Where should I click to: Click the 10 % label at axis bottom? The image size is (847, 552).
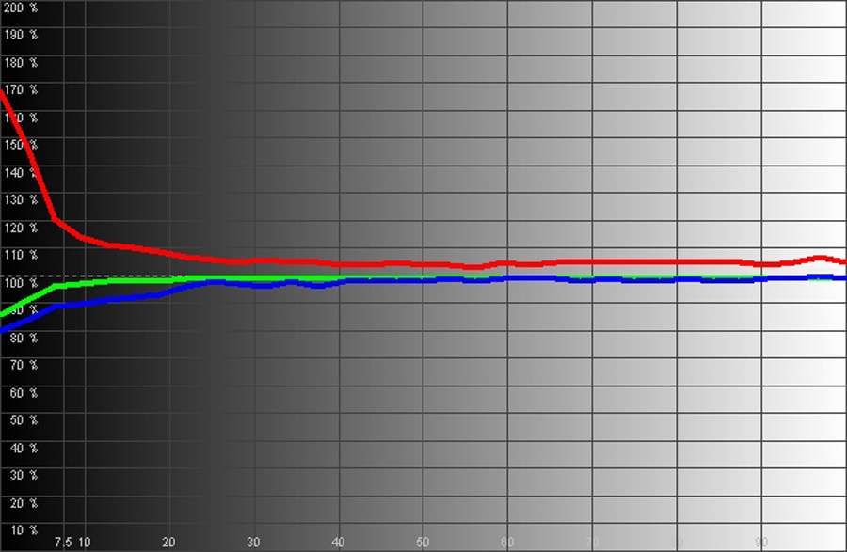click(x=19, y=530)
